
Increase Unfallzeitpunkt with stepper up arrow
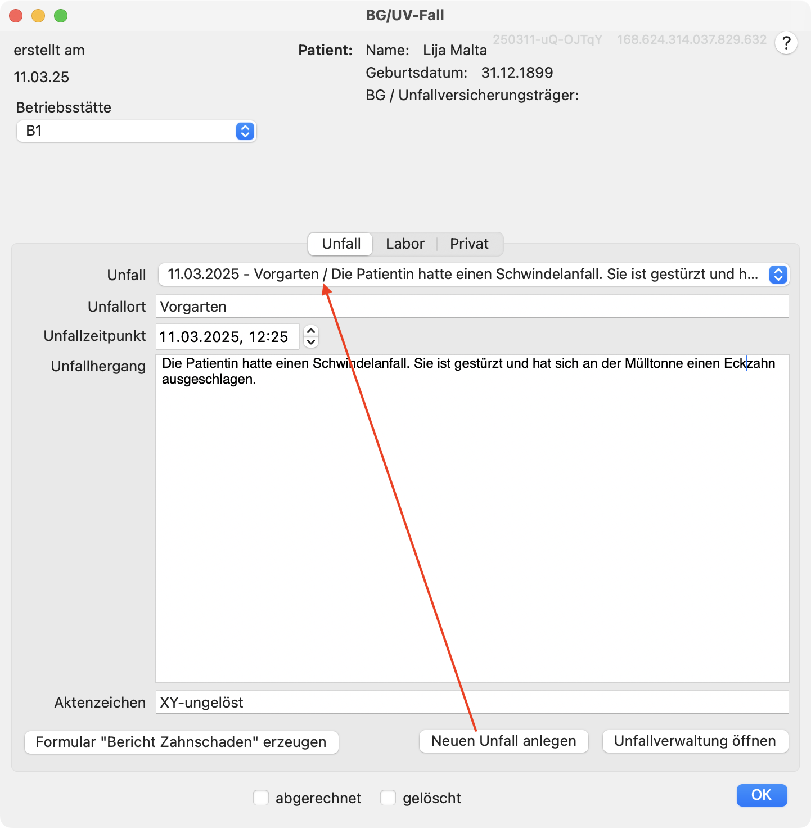[x=311, y=331]
